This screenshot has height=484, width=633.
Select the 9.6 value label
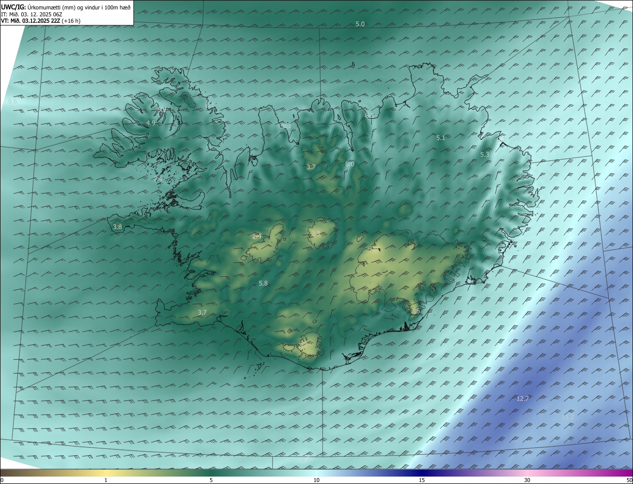pos(12,101)
